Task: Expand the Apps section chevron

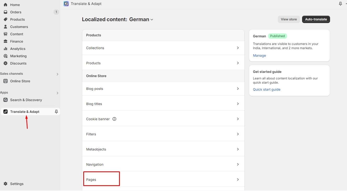Action: coord(57,93)
